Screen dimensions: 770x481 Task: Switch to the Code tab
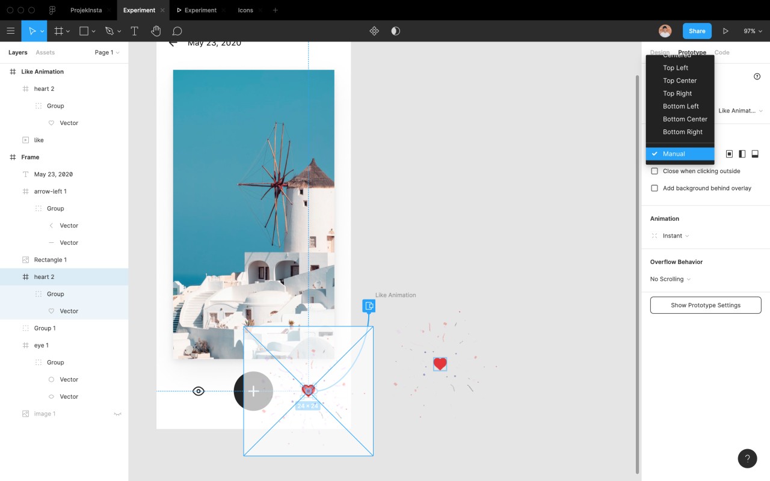tap(722, 52)
